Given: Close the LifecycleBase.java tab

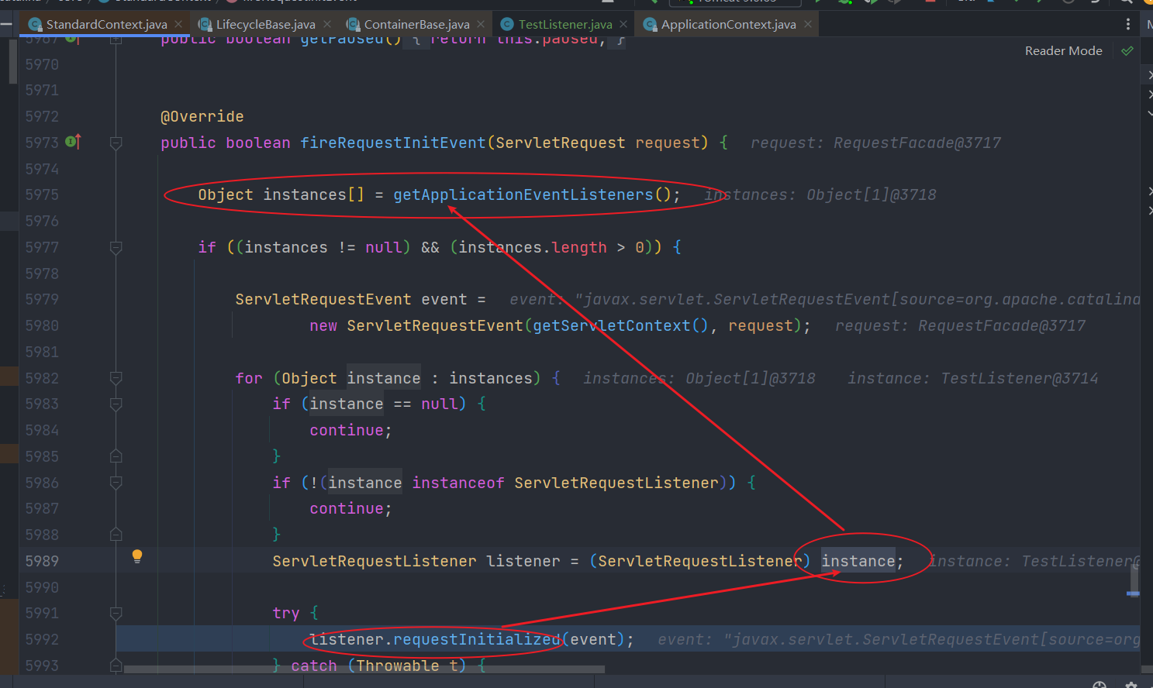Looking at the screenshot, I should tap(327, 24).
